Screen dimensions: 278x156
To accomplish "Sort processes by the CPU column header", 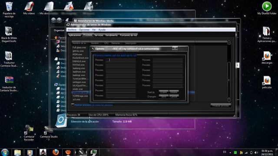I will coord(106,43).
